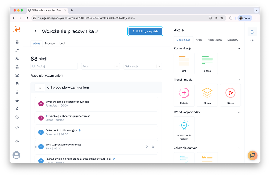Screen dimensions: 270x176
Task: Open the help question mark in sidebar
Action: click(17, 142)
